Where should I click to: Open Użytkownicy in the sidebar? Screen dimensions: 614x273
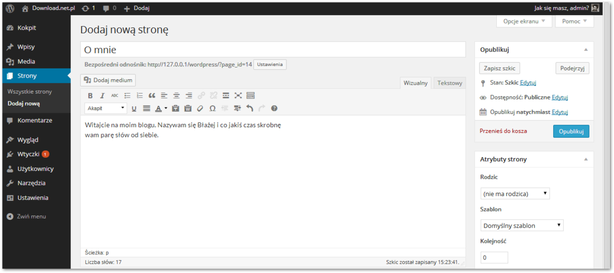coord(35,169)
